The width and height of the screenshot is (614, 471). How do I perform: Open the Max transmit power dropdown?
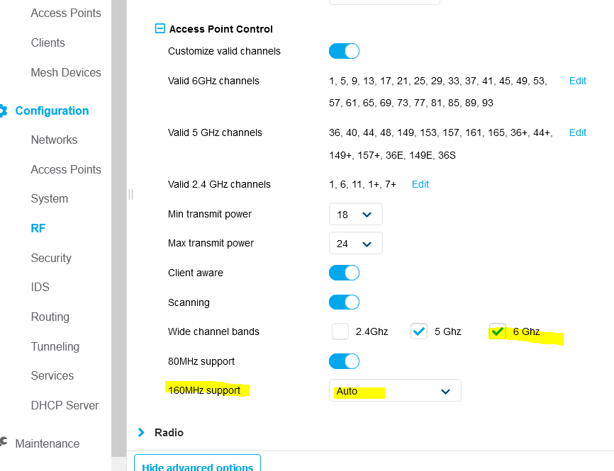pos(355,244)
